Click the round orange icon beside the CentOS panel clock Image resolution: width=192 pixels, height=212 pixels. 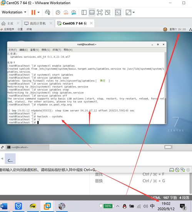pos(165,29)
